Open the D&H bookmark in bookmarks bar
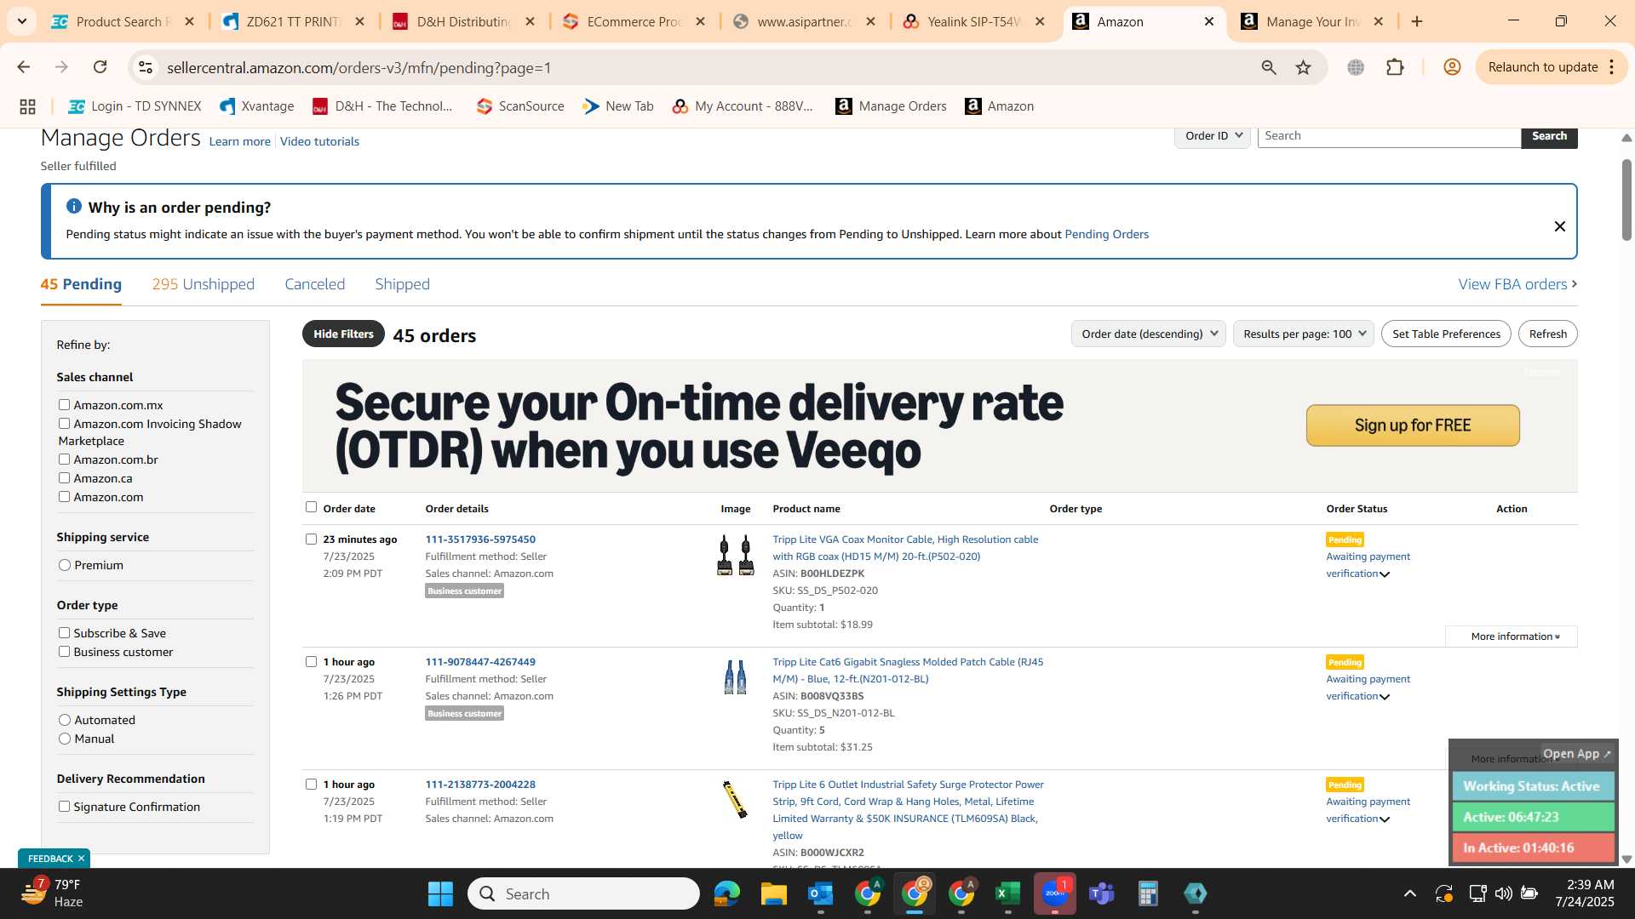The height and width of the screenshot is (919, 1635). tap(382, 106)
